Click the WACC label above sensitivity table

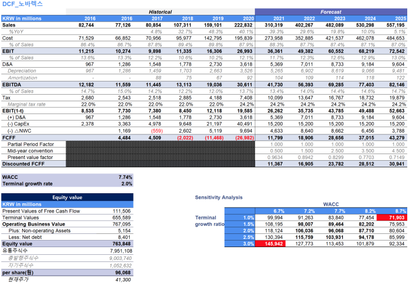click(331, 204)
